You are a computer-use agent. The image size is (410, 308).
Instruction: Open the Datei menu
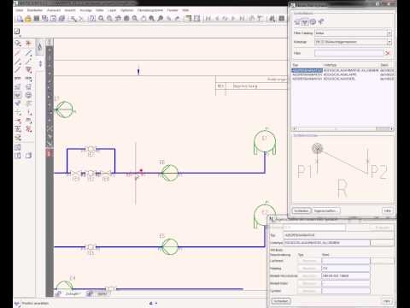point(20,10)
